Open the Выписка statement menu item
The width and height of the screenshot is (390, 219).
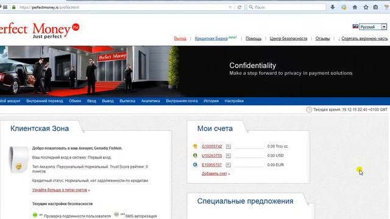tap(127, 101)
